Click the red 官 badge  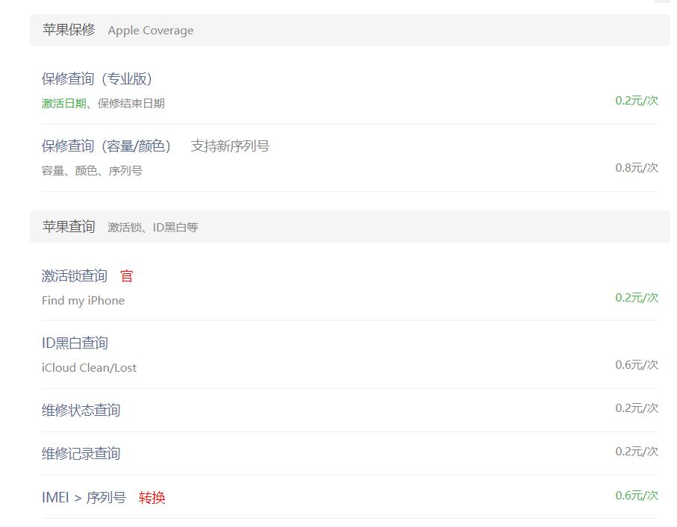point(126,276)
